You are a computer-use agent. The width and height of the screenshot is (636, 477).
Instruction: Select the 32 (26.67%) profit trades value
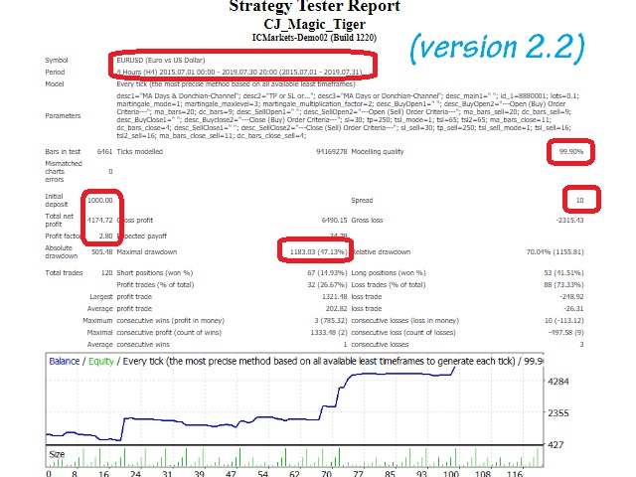click(327, 285)
